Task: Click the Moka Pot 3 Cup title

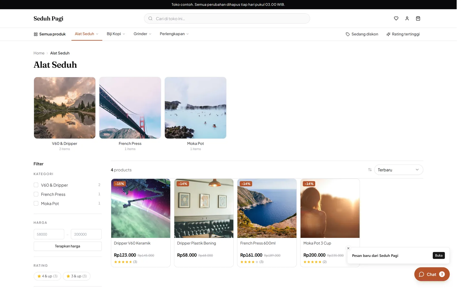Action: [317, 243]
